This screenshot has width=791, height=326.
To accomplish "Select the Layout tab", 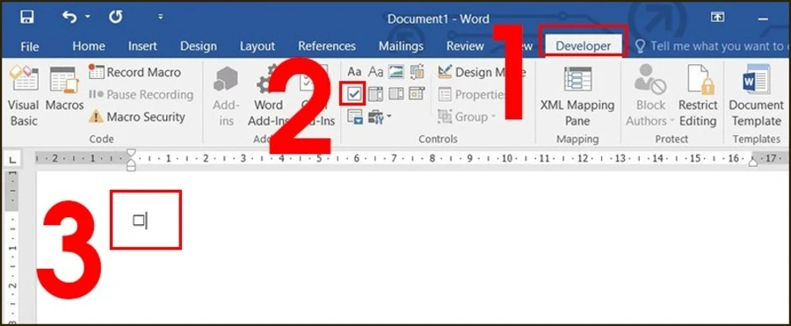I will coord(258,47).
